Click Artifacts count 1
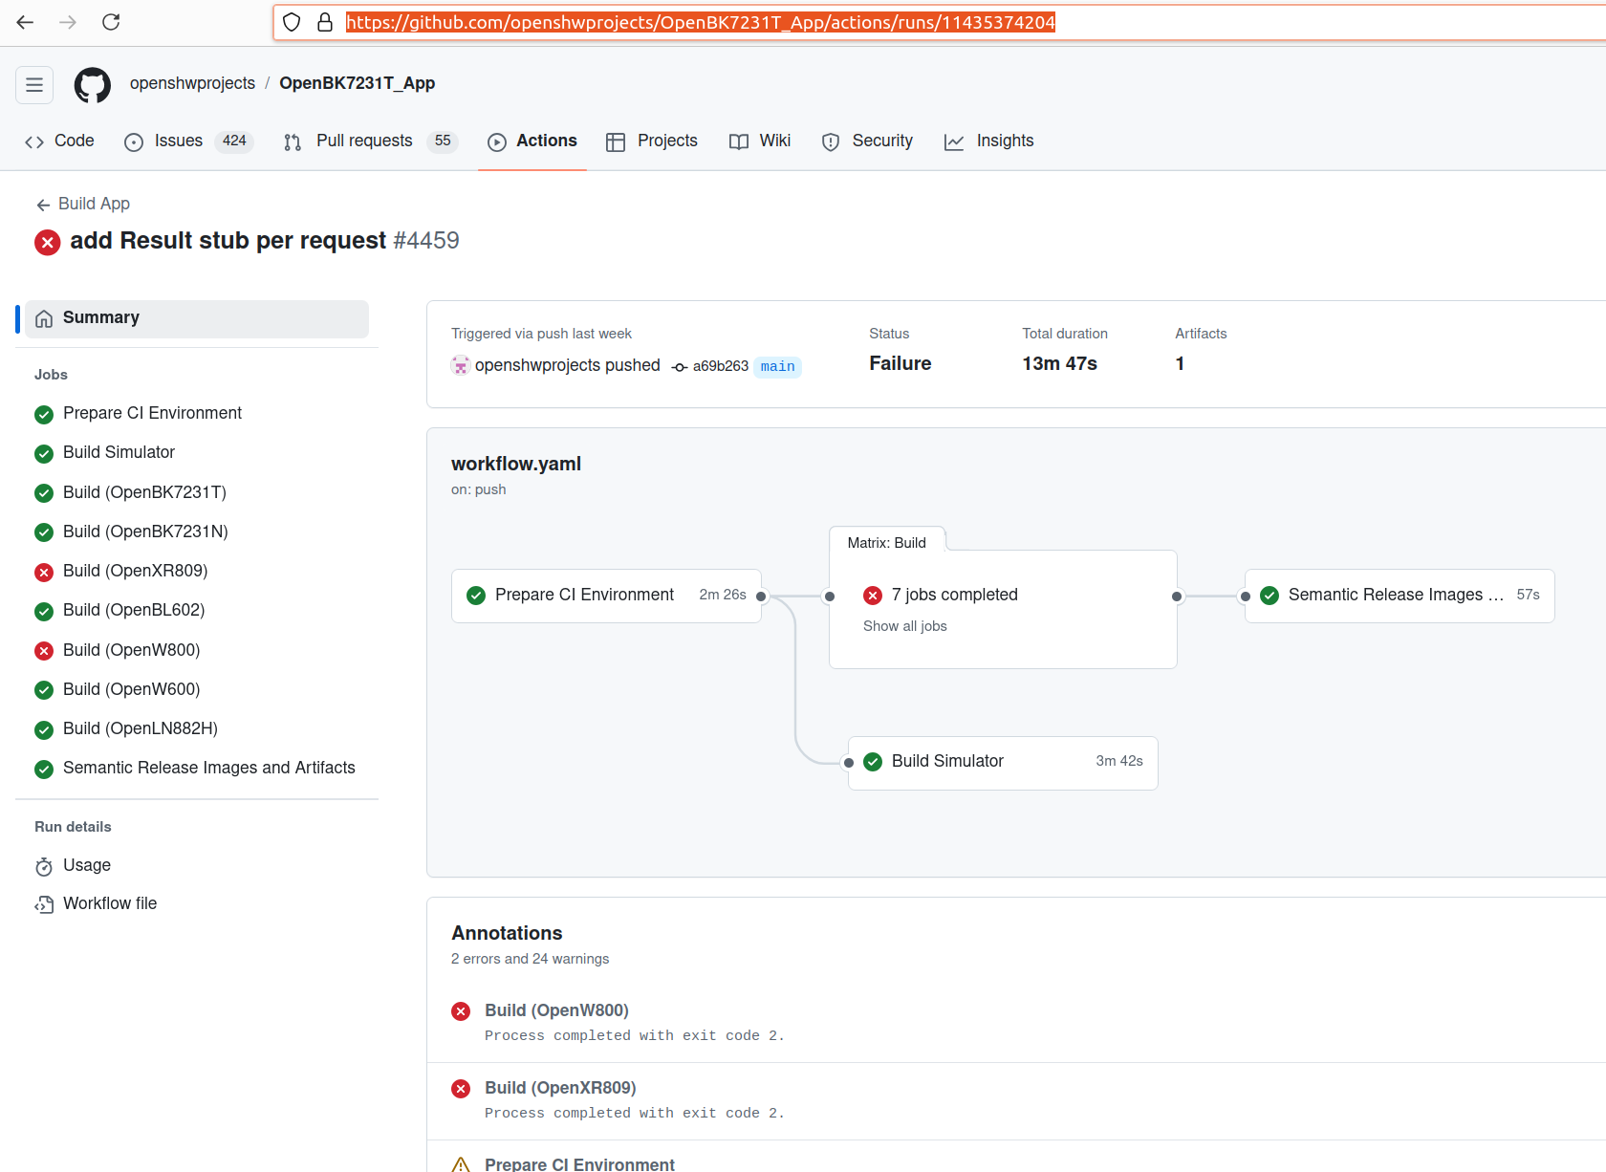The width and height of the screenshot is (1606, 1172). (1180, 363)
